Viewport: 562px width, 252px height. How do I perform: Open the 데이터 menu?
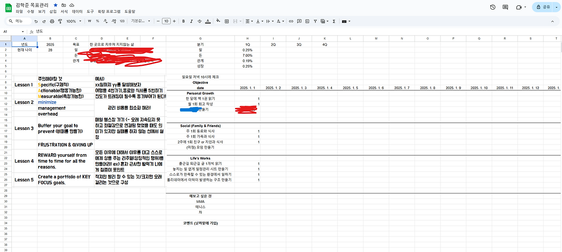(x=77, y=11)
